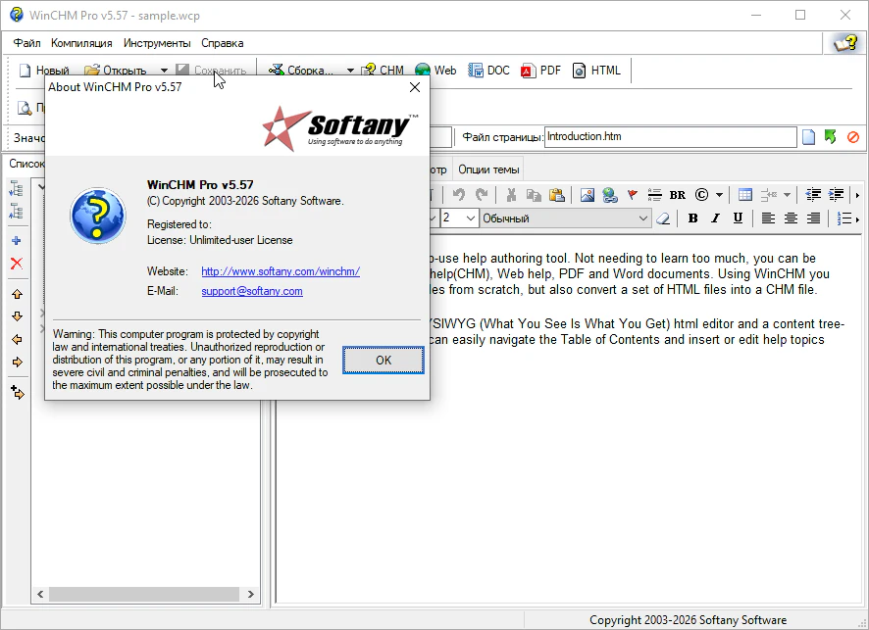The image size is (869, 630).
Task: Open the font size dropdown showing 2
Action: pyautogui.click(x=471, y=218)
